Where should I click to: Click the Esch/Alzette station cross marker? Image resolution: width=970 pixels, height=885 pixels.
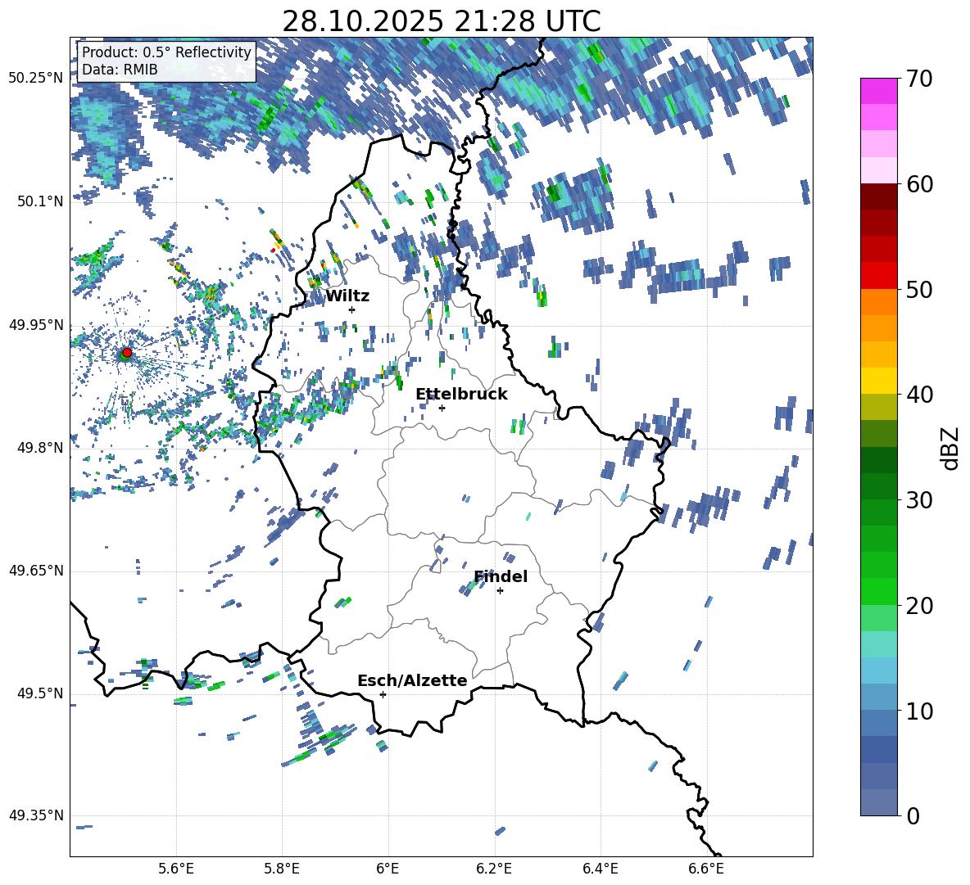[x=383, y=694]
